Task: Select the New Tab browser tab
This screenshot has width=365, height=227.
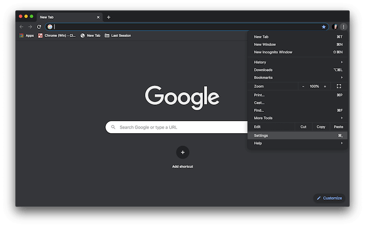Action: click(69, 17)
